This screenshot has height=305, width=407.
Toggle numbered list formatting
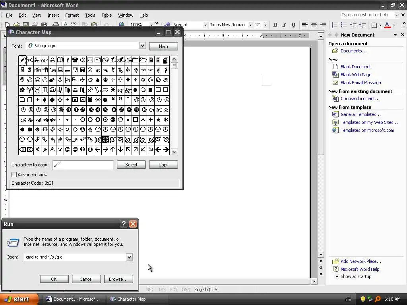click(335, 25)
